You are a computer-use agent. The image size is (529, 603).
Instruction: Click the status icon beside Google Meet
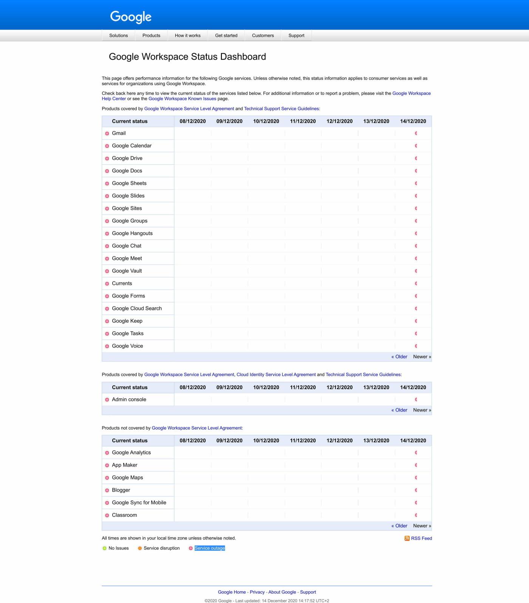[107, 258]
